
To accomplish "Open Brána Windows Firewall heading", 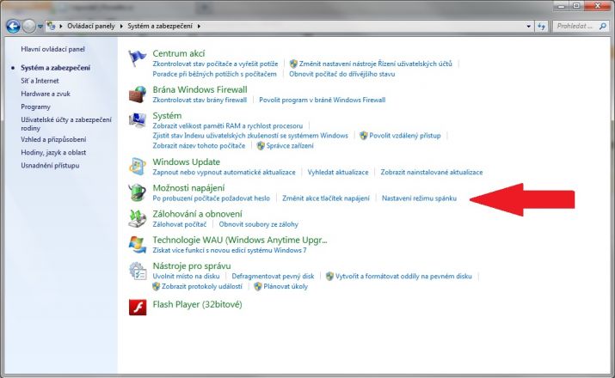I will [200, 89].
